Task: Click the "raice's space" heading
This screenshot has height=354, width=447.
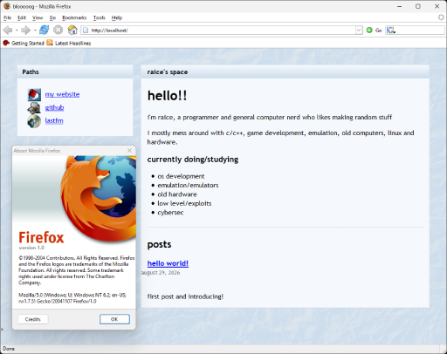Action: [168, 71]
